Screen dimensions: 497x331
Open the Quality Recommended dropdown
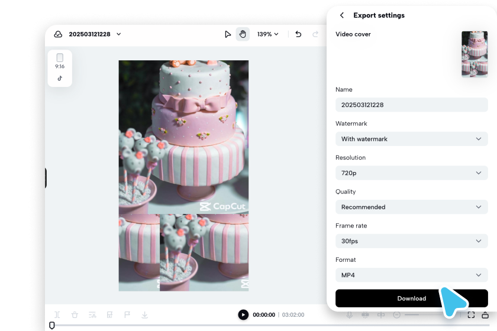[411, 207]
